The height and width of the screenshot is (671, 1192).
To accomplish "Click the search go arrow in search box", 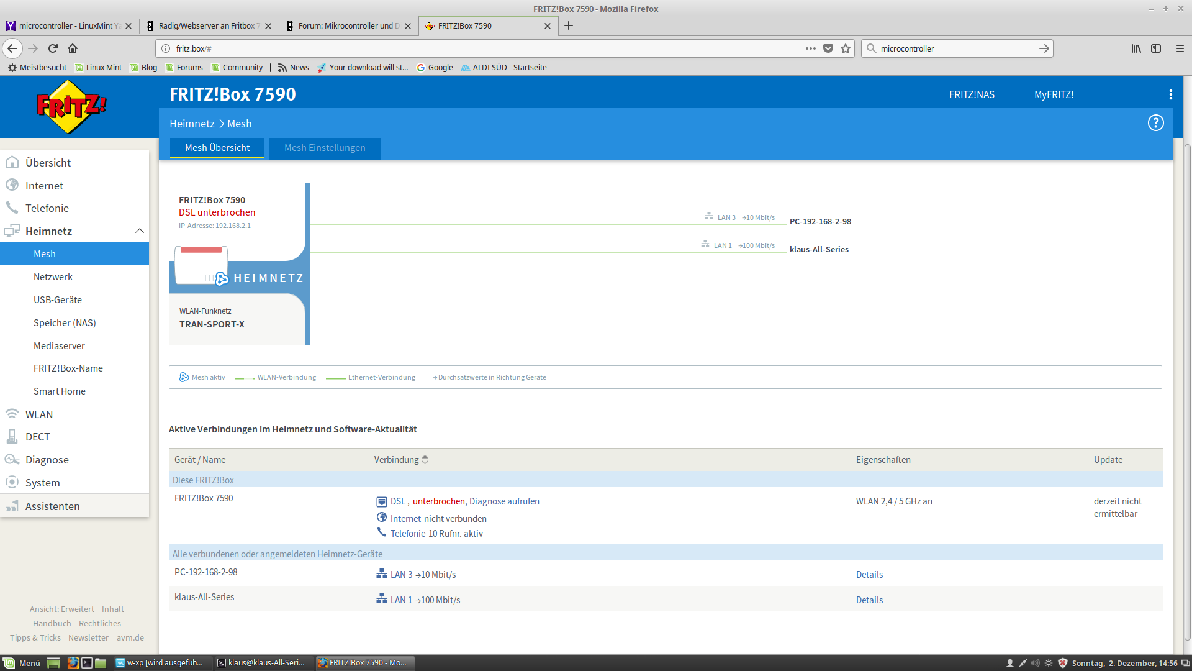I will pyautogui.click(x=1044, y=48).
